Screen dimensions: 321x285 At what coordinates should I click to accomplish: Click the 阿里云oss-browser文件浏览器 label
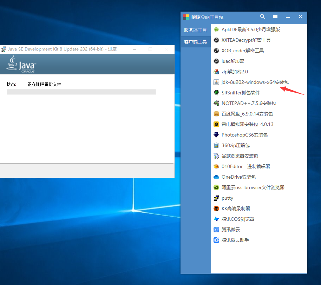253,188
